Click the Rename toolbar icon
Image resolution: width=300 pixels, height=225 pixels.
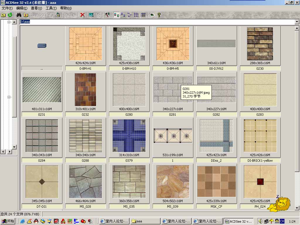pos(91,15)
